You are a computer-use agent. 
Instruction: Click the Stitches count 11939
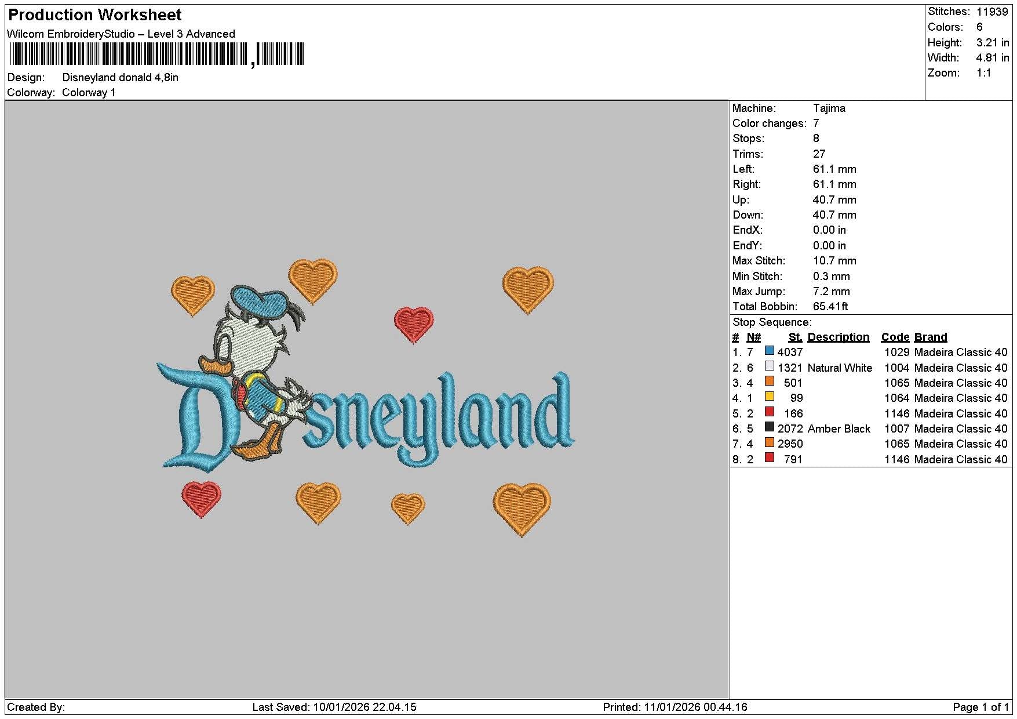coord(992,12)
